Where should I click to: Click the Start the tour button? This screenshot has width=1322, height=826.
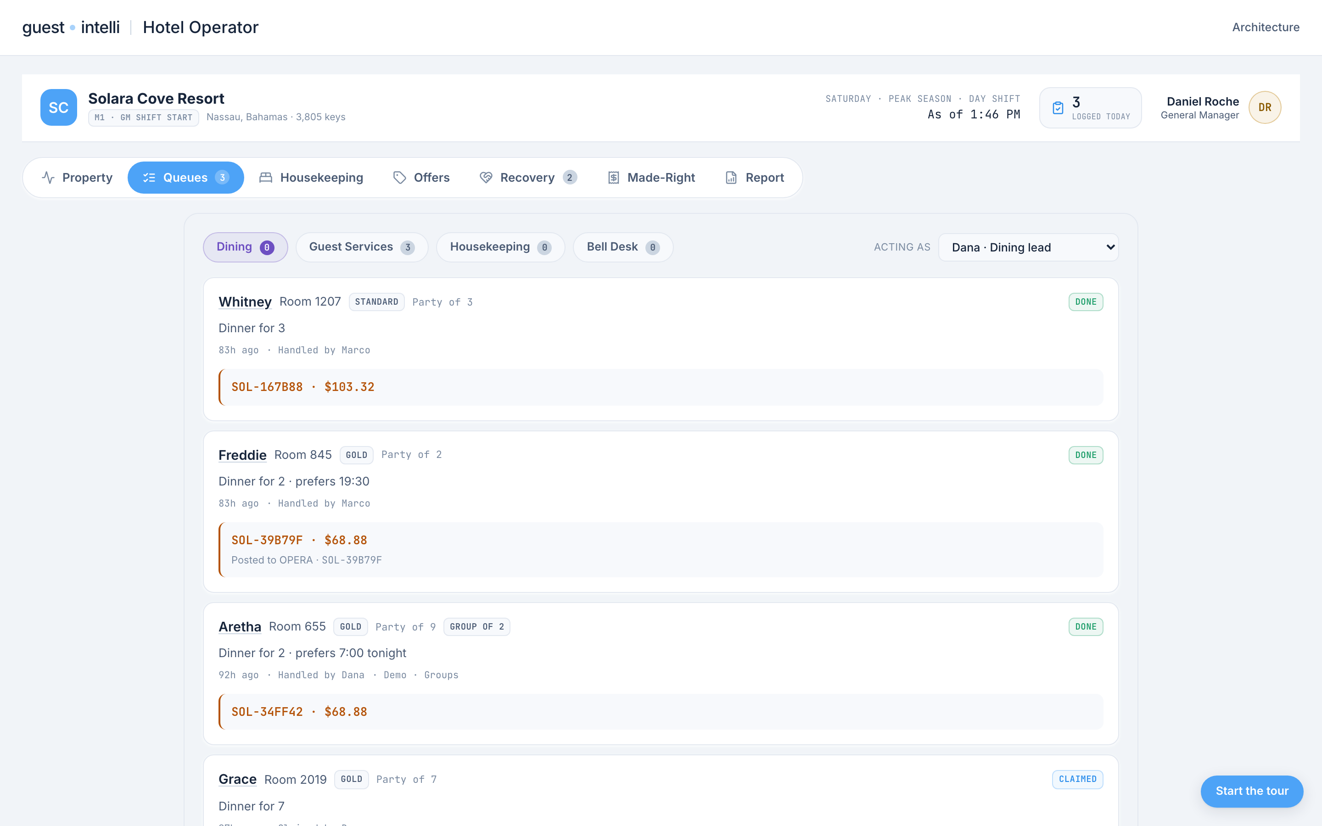(1251, 791)
